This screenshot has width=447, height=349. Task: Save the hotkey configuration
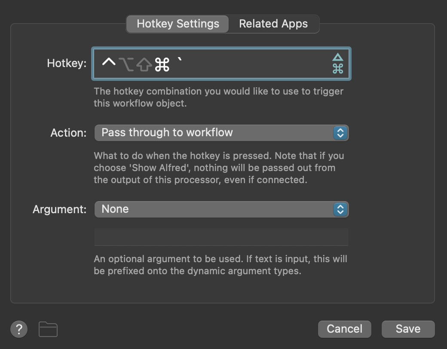(408, 329)
